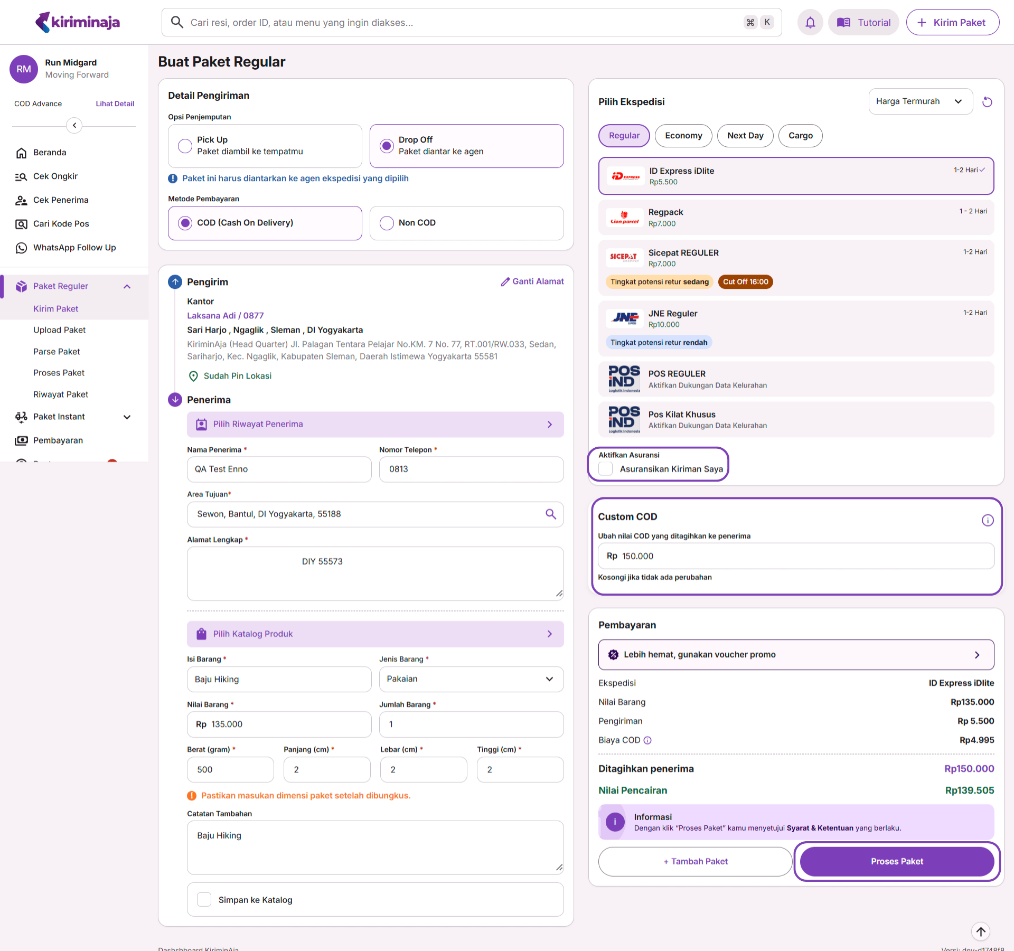The image size is (1014, 951).
Task: Collapse sidebar with the left chevron
Action: (x=74, y=125)
